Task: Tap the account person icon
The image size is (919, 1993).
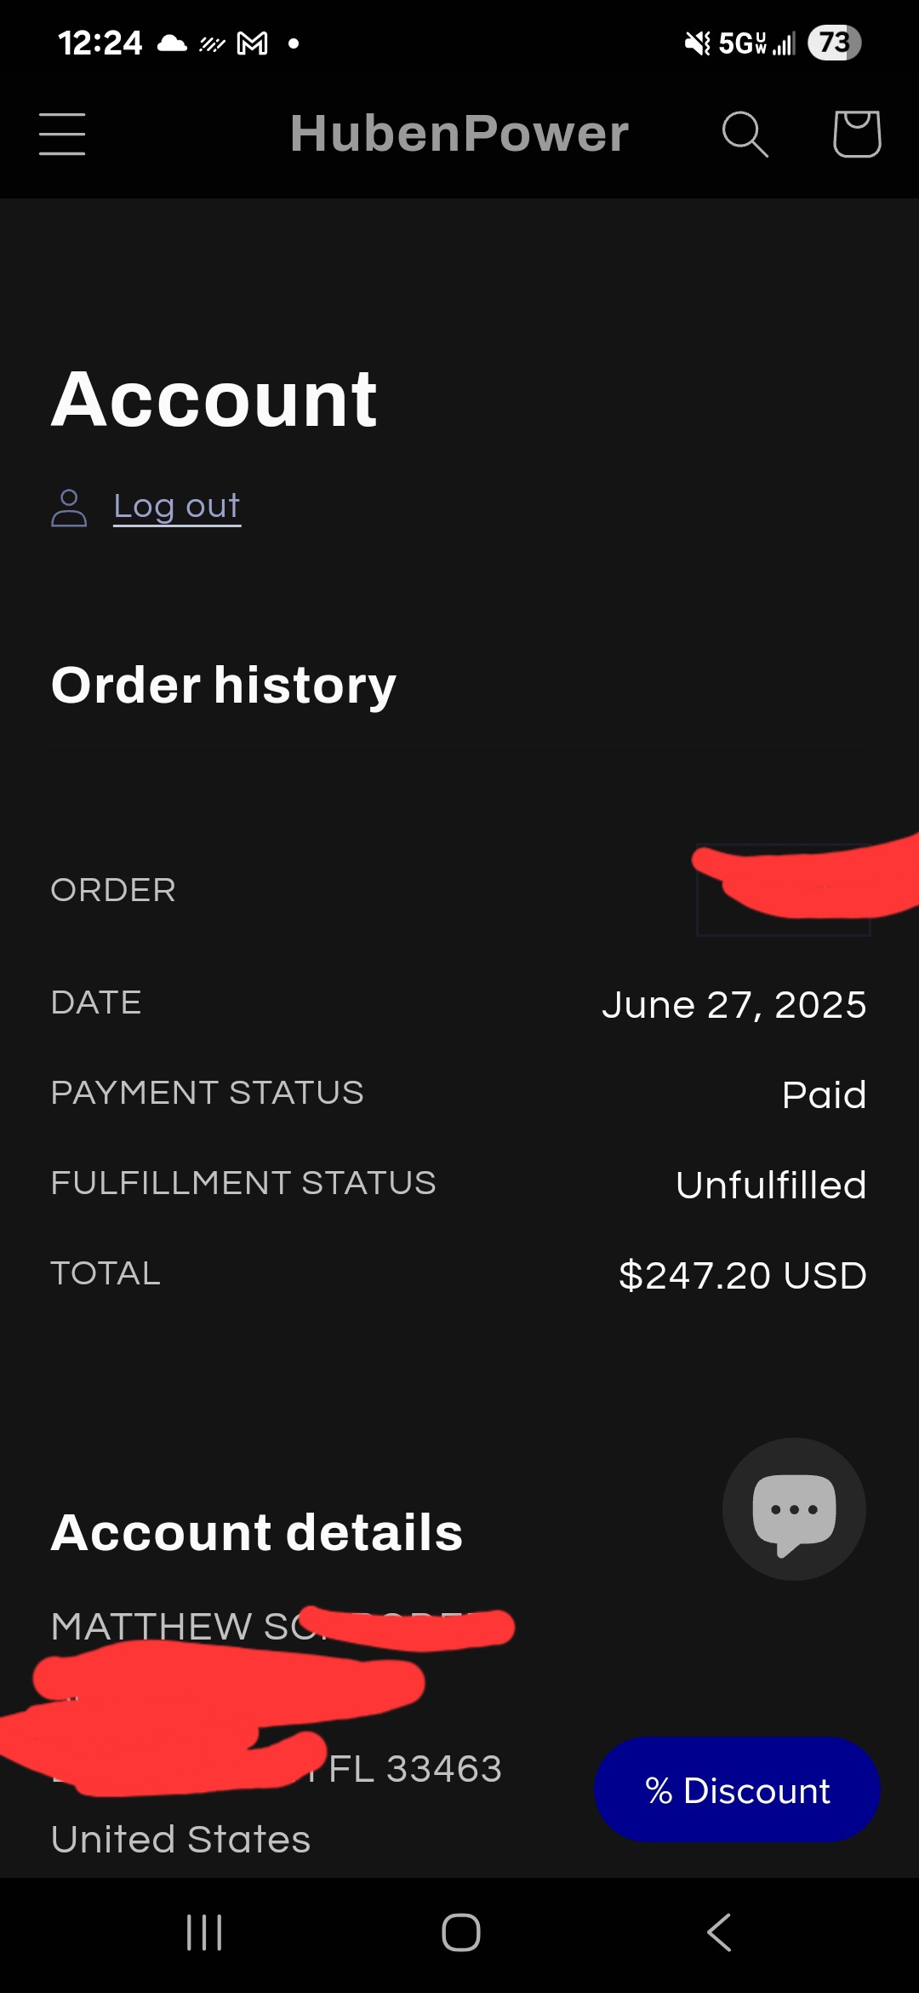Action: [x=69, y=508]
